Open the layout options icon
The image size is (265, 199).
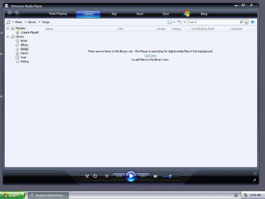click(x=170, y=22)
